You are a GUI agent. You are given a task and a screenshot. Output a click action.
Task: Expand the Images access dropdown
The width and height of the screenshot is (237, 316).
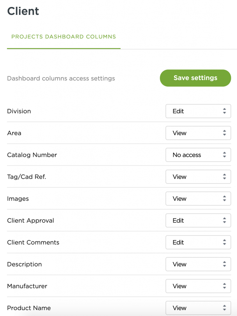pyautogui.click(x=198, y=199)
